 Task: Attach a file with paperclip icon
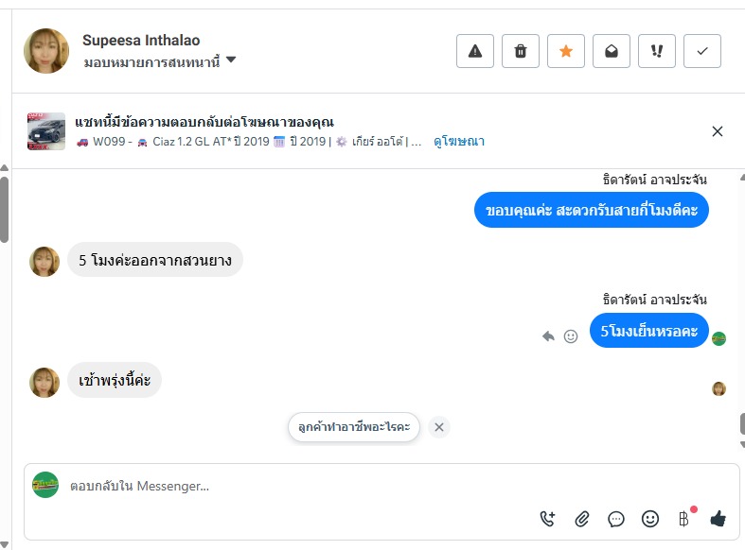tap(582, 518)
